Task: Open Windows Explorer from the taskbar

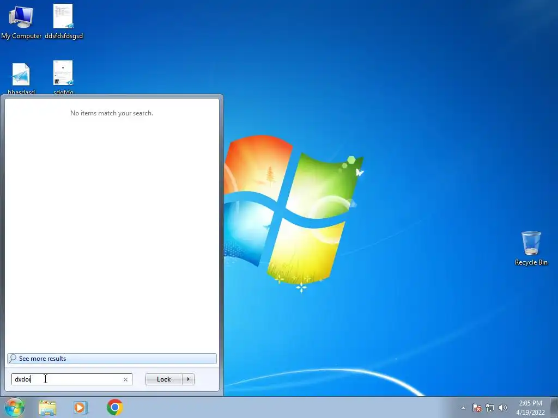Action: coord(47,407)
